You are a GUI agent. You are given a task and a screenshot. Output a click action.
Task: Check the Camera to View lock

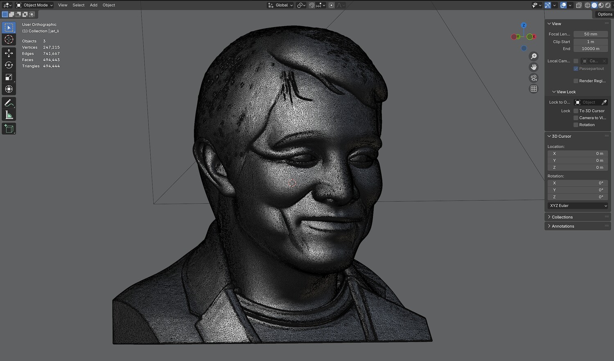click(576, 118)
